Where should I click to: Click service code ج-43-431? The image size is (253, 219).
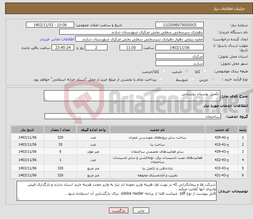pos(222,175)
